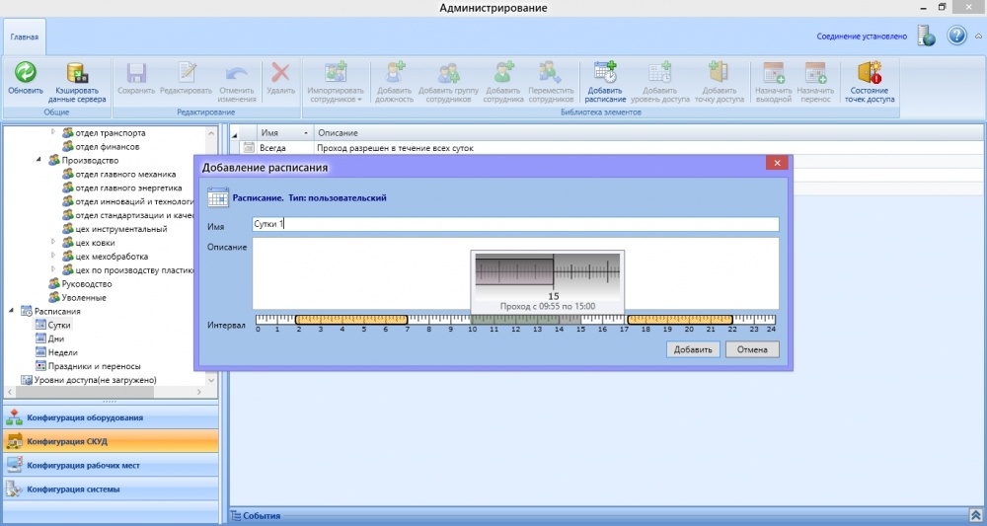Viewport: 987px width, 526px height.
Task: Sort by the Имя column header
Action: (x=284, y=133)
